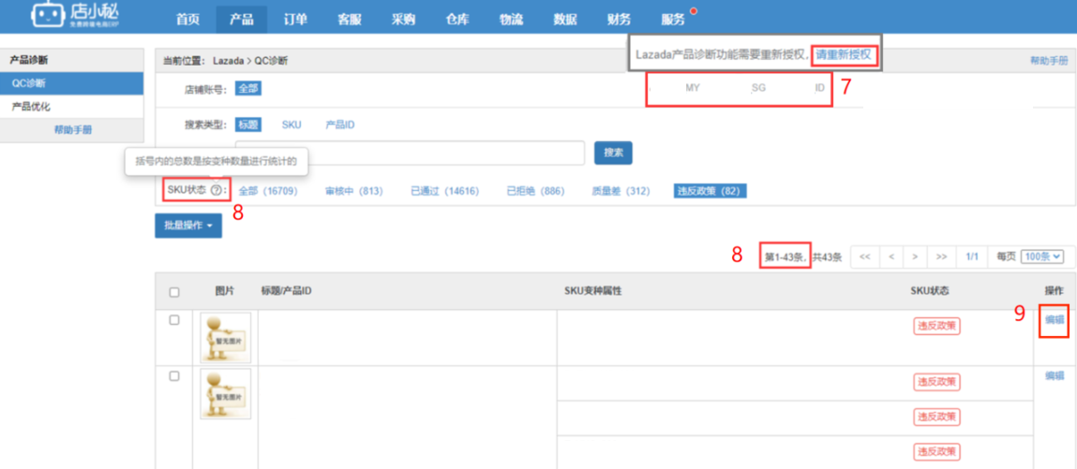Click the 搜索 button
The width and height of the screenshot is (1077, 469).
point(613,153)
